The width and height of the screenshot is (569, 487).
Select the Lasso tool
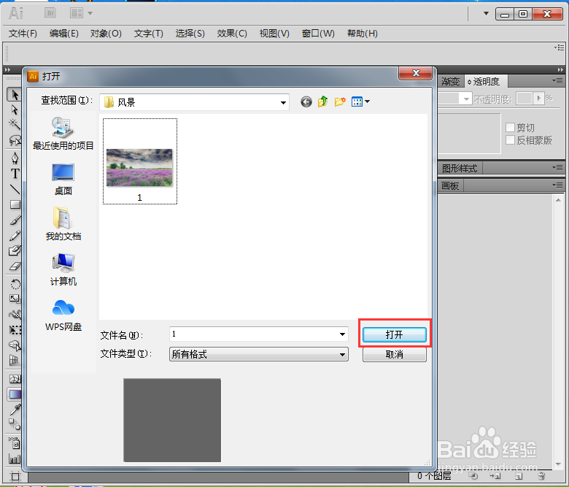point(15,139)
